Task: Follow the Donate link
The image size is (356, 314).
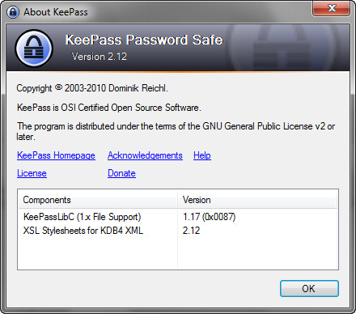Action: pos(121,173)
